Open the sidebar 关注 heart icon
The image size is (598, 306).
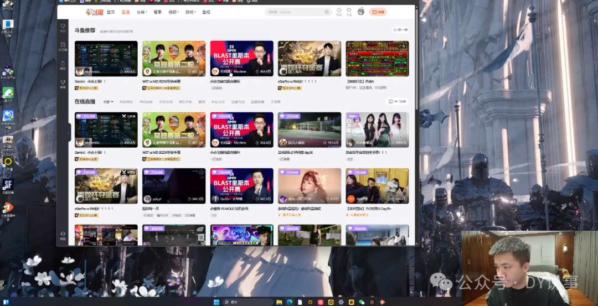click(63, 28)
